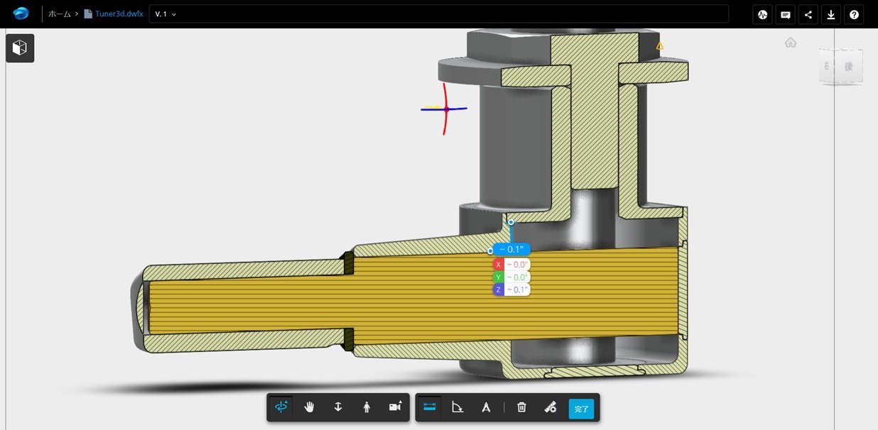Open the help question mark icon
Image resolution: width=878 pixels, height=430 pixels.
tap(854, 14)
